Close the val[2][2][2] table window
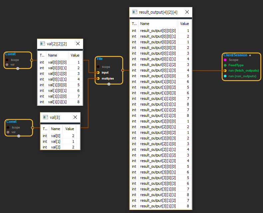The image size is (263, 213). tap(78, 44)
